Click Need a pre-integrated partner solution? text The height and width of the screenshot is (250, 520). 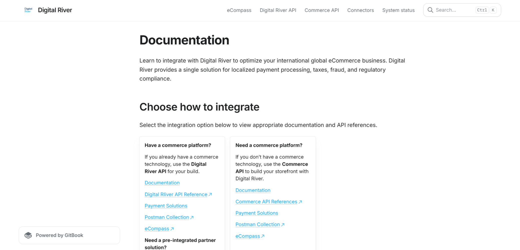[180, 244]
